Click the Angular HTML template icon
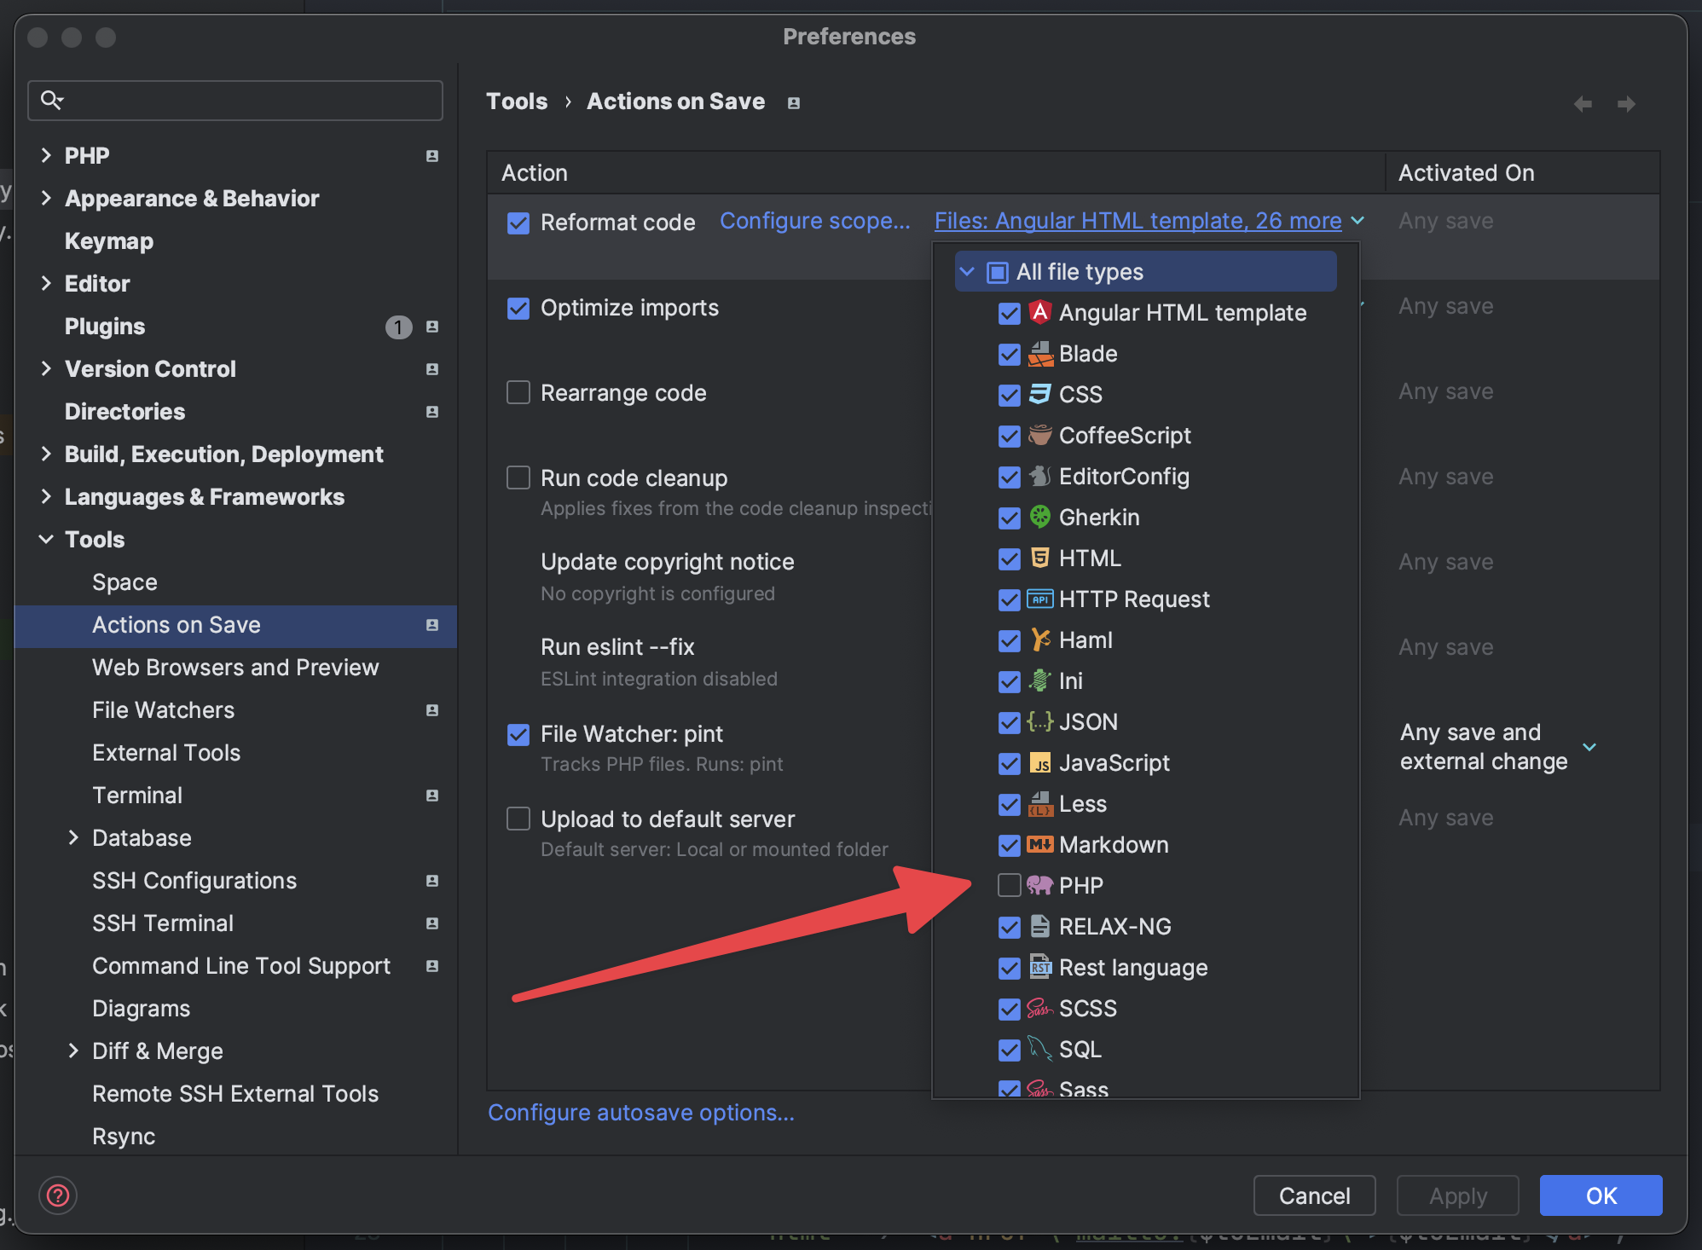Screen dimensions: 1702x1250 [1039, 313]
